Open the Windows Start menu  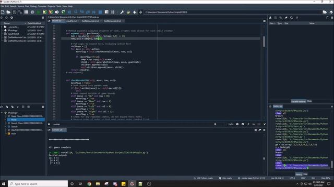tap(4, 184)
